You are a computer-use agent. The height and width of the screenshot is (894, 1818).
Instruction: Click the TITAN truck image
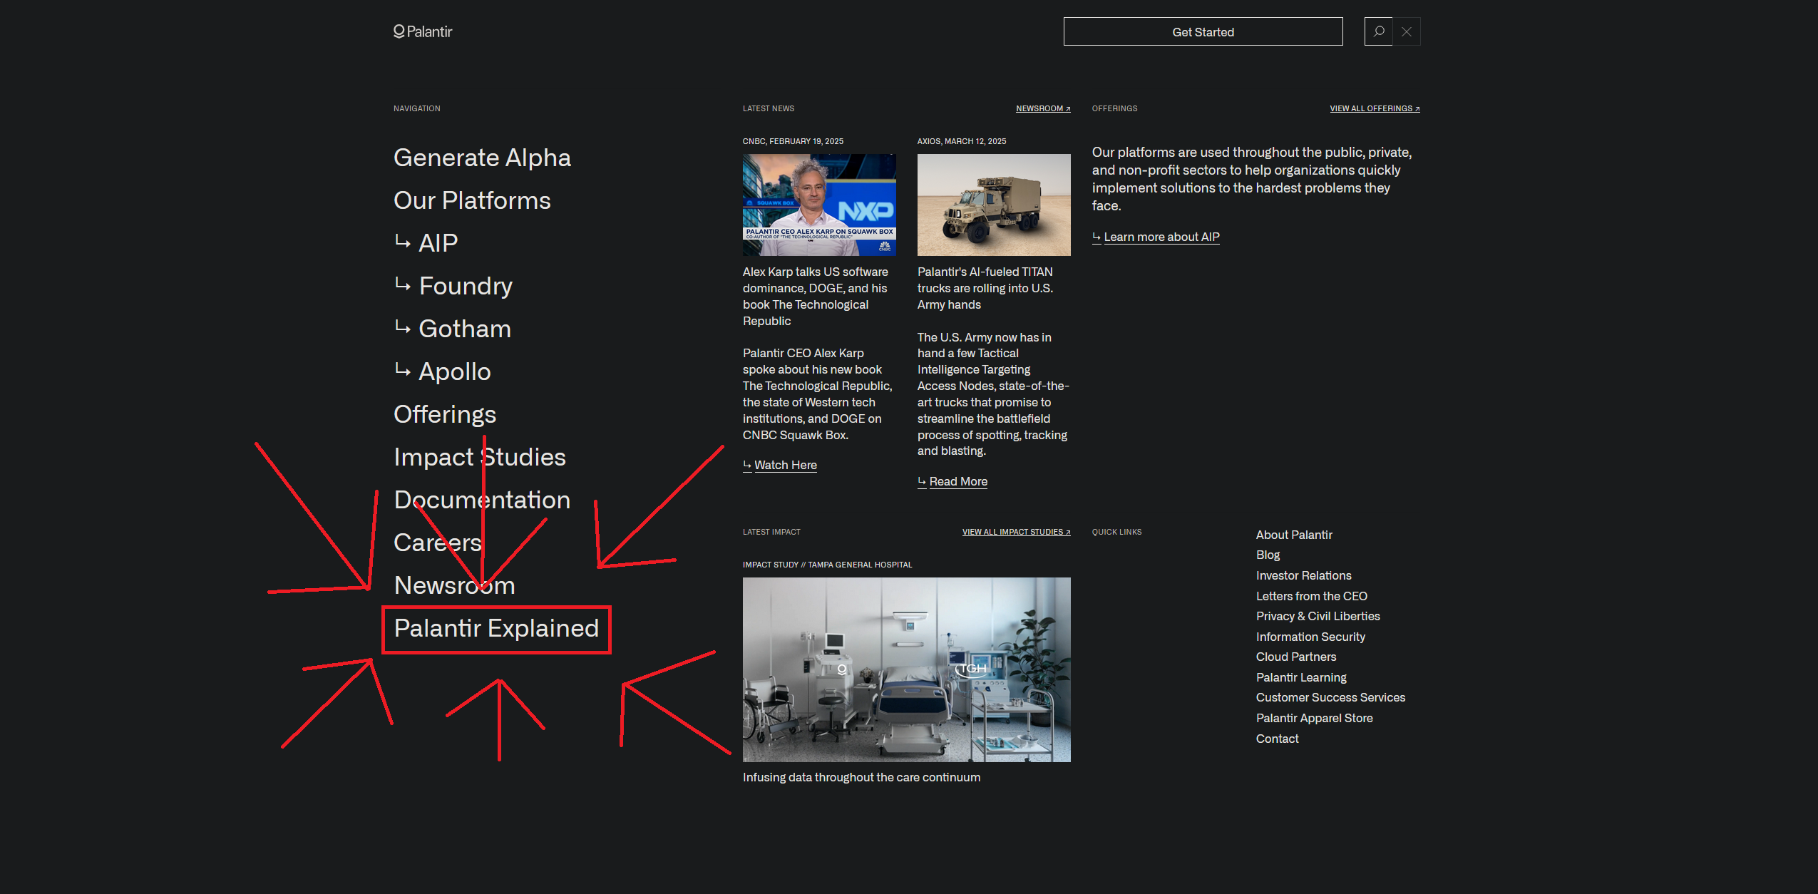point(994,205)
